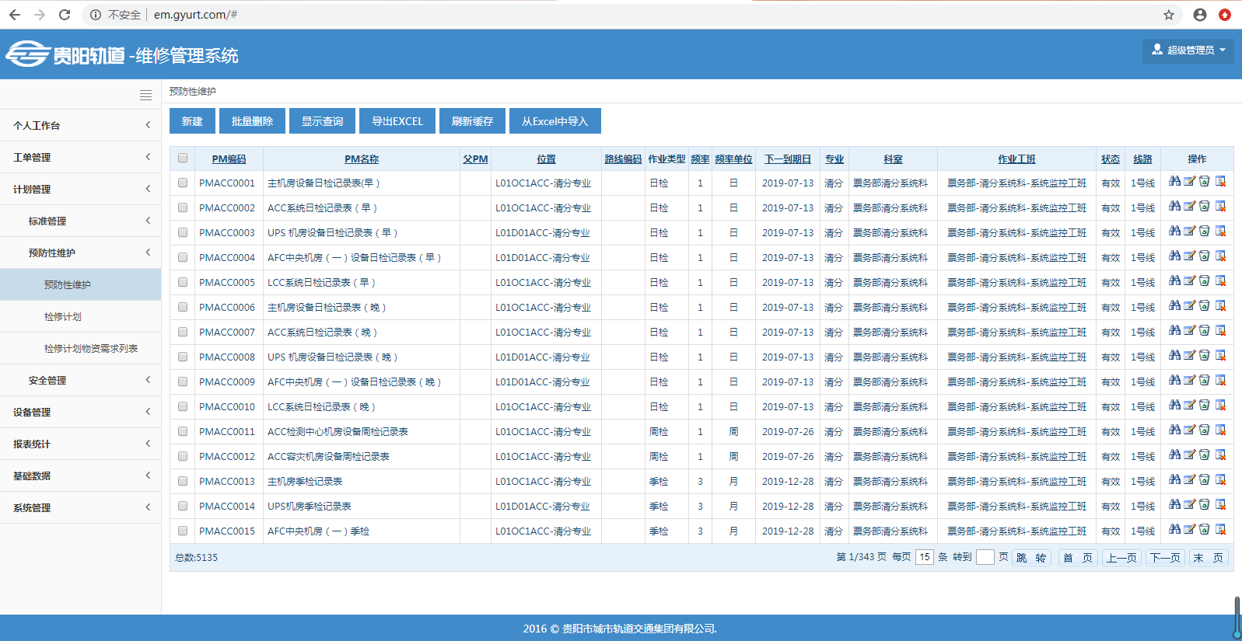Click binoculars view icon for PMACC0015
Viewport: 1242px width, 641px height.
[1174, 530]
